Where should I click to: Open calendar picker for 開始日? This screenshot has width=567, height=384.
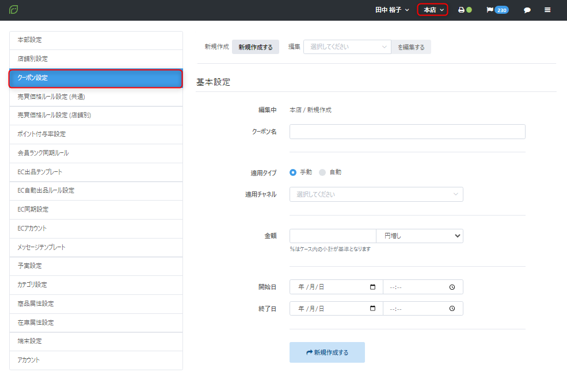coord(372,287)
